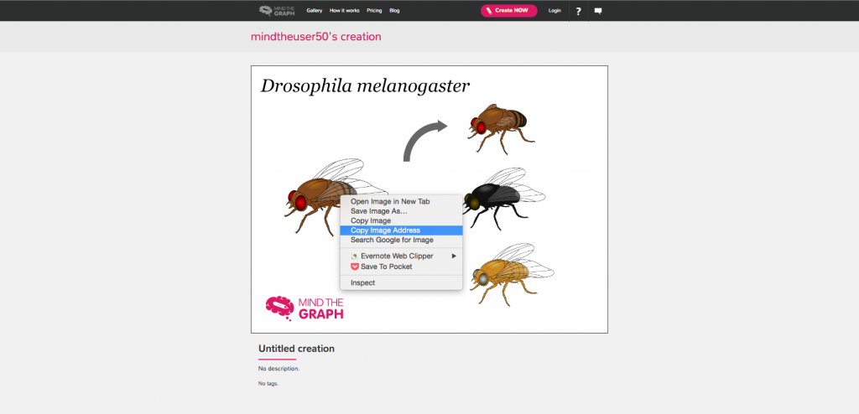859x414 pixels.
Task: Click the Mind the Graph logo in header
Action: 277,10
